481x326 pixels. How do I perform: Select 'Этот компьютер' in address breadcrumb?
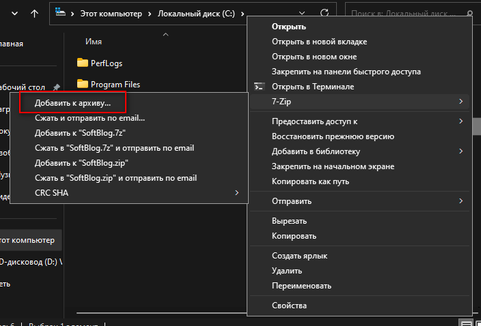111,14
